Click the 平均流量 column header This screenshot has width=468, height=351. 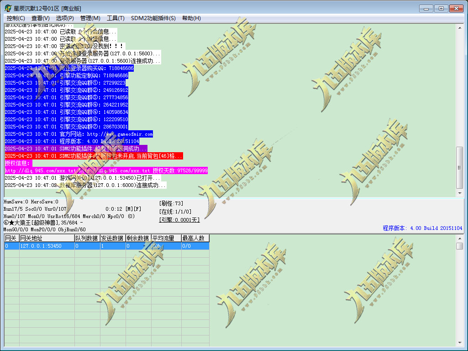click(x=166, y=238)
